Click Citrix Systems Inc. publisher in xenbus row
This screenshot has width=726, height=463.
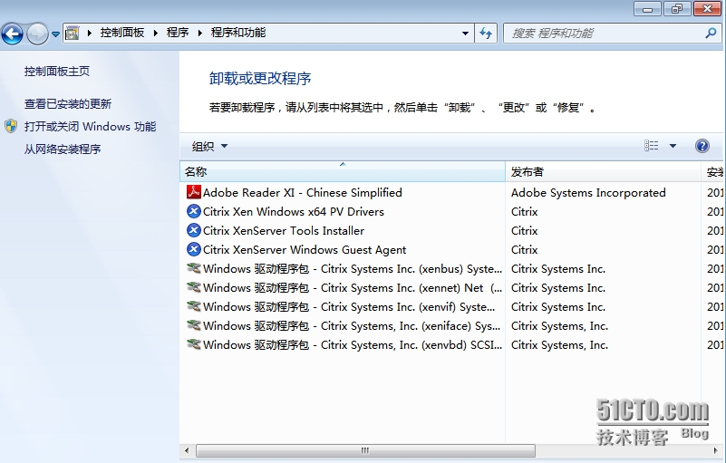558,268
